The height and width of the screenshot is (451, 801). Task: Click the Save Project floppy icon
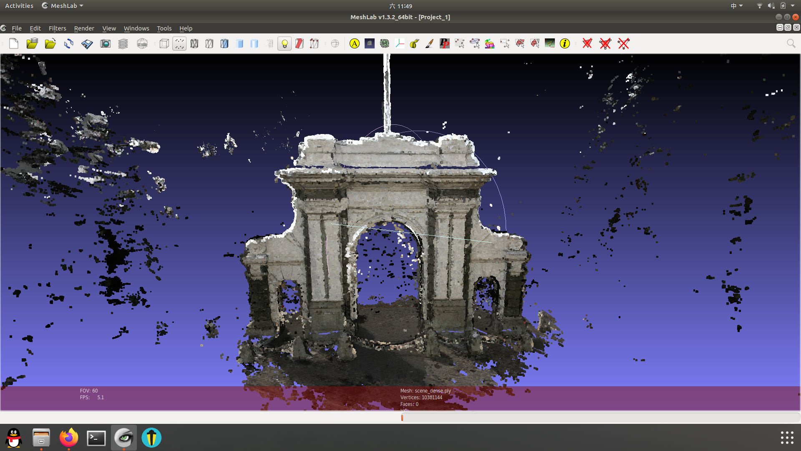pos(87,43)
